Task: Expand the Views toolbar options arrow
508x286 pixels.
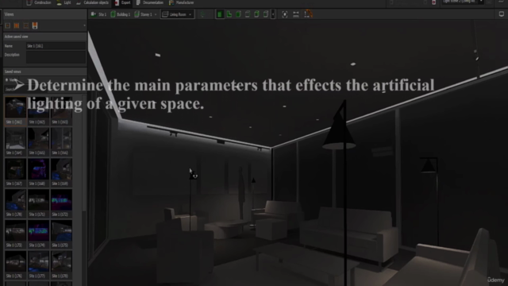Action: (x=85, y=25)
